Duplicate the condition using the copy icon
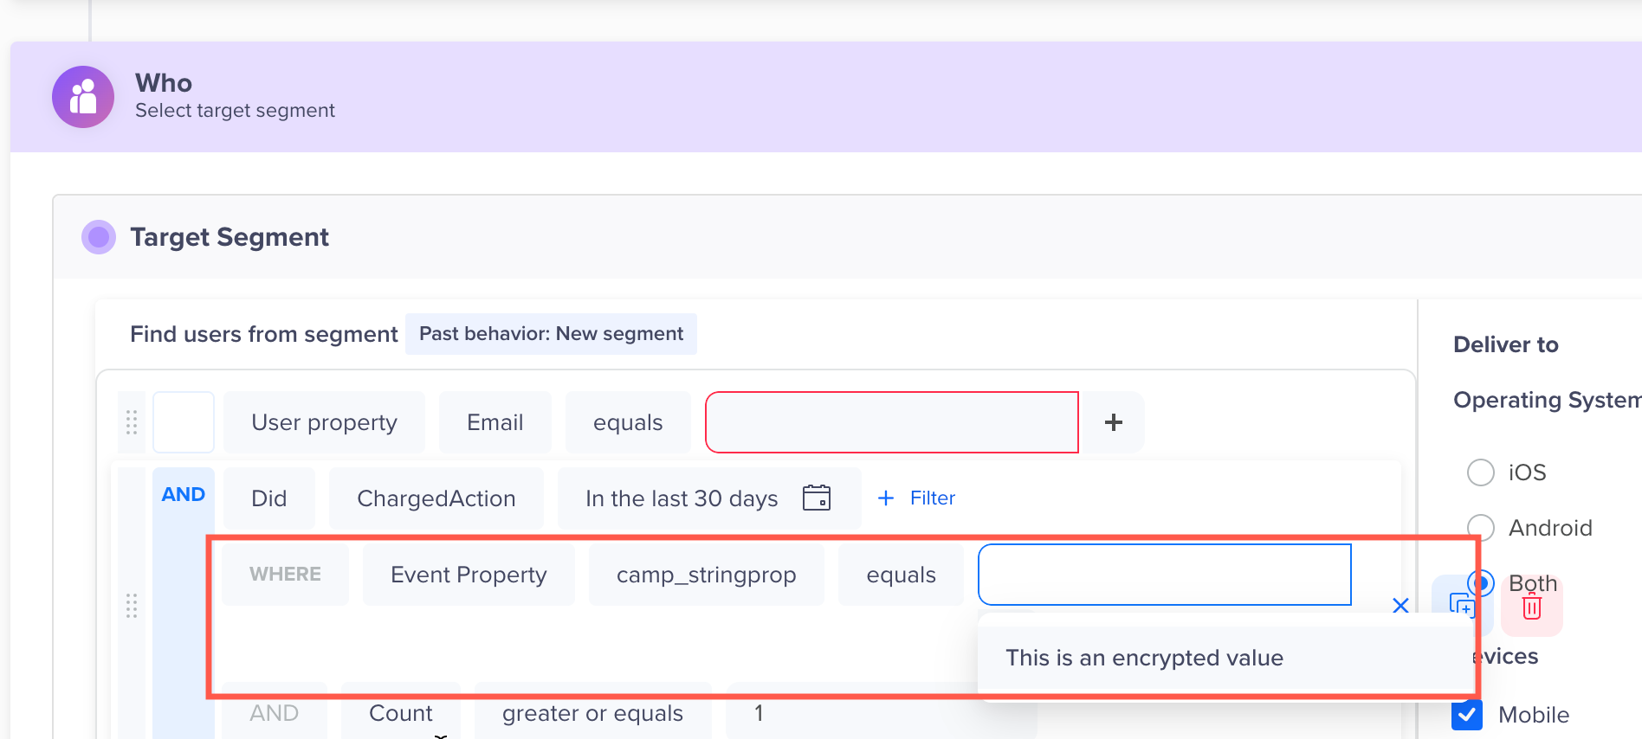 pyautogui.click(x=1463, y=606)
